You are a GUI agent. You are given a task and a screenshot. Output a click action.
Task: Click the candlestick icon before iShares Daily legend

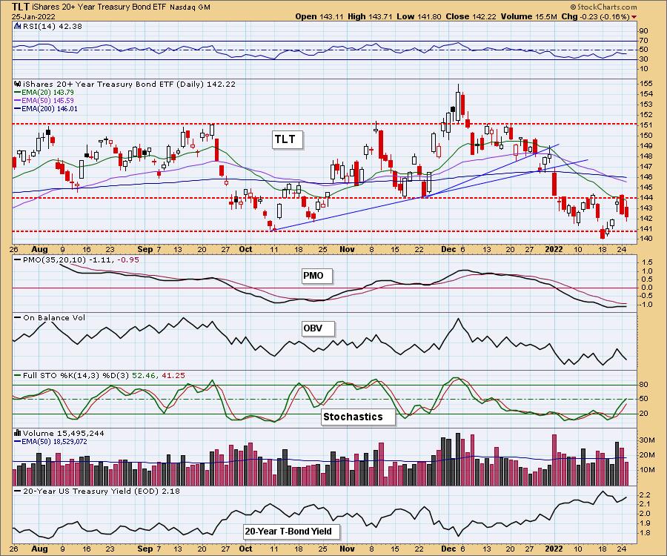pos(17,84)
